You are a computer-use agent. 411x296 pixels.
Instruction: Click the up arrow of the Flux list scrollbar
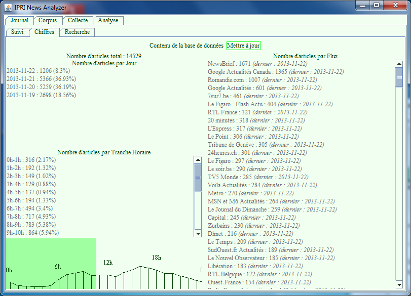(399, 63)
